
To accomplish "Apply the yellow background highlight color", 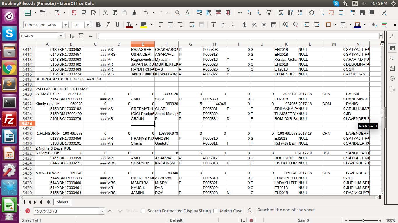I will coord(144,25).
